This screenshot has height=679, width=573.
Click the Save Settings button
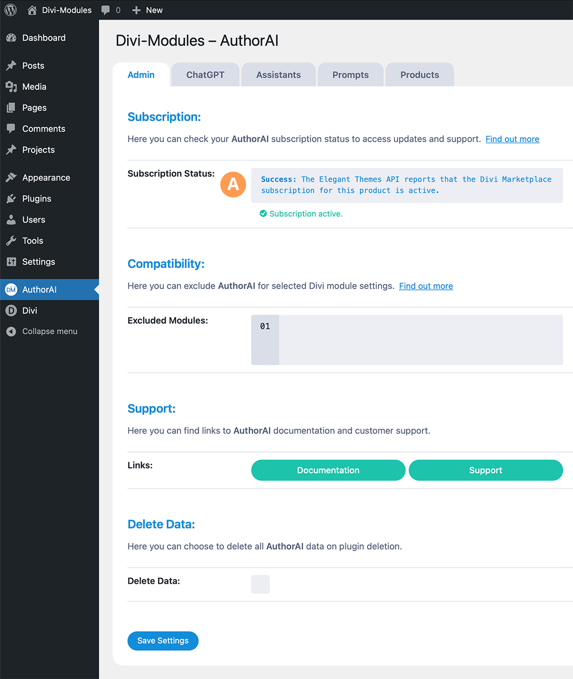[163, 641]
